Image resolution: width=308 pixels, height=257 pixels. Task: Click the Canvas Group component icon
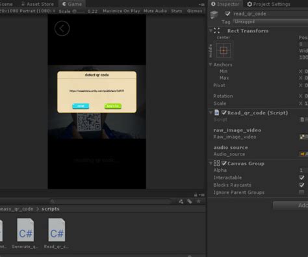tap(216, 163)
